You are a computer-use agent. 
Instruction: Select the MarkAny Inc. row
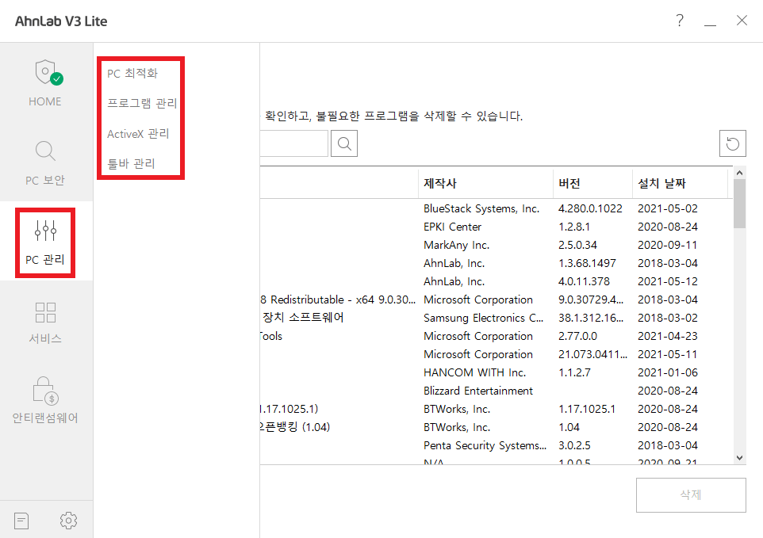[497, 245]
